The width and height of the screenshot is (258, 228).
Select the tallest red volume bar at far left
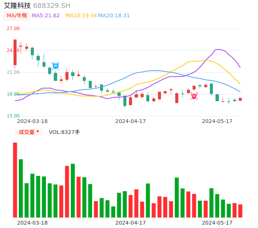(15, 180)
